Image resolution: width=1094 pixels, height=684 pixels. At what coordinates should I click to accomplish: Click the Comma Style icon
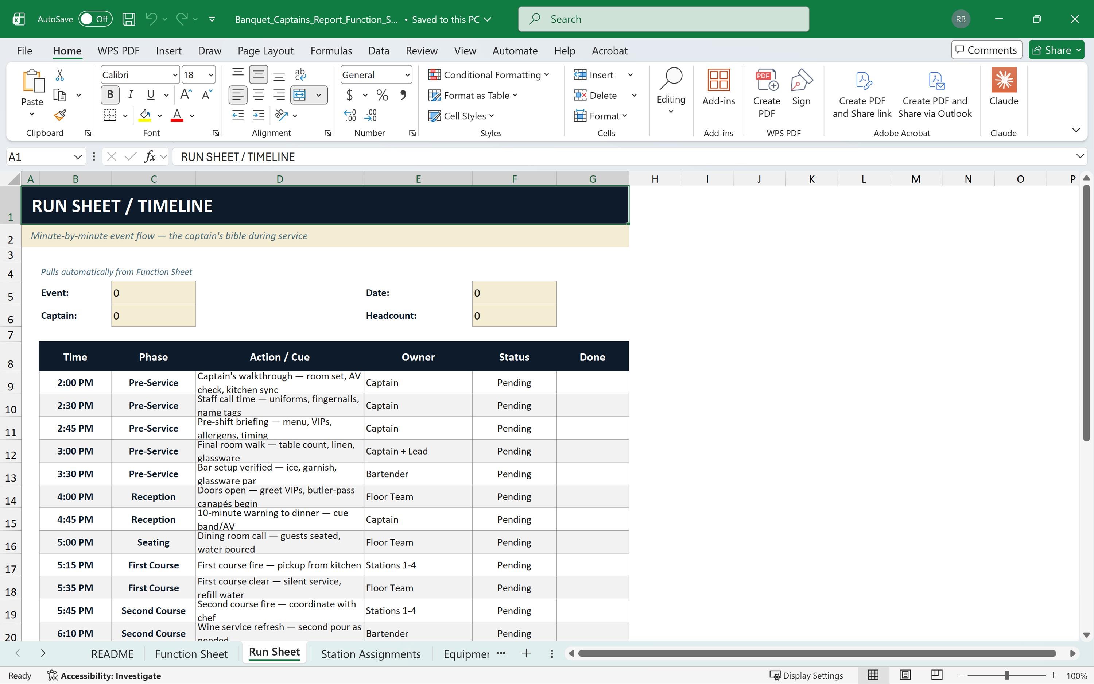[x=403, y=95]
